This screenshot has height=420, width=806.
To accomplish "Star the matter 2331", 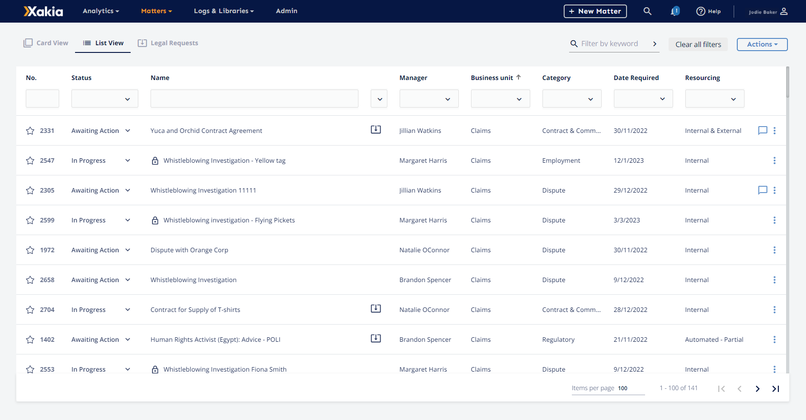I will click(x=30, y=130).
